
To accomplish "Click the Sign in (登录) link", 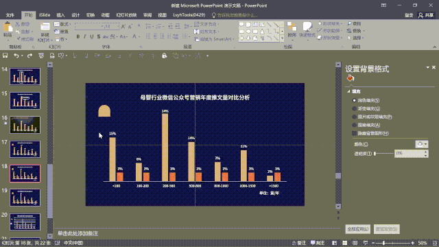I will 409,15.
